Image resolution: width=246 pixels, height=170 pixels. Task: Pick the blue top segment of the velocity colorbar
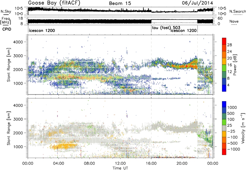[224, 104]
